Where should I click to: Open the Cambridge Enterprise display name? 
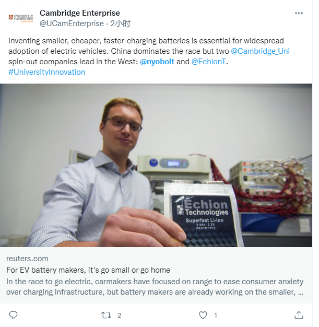click(x=80, y=13)
